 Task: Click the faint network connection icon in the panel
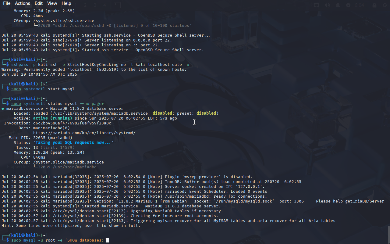[317, 5]
